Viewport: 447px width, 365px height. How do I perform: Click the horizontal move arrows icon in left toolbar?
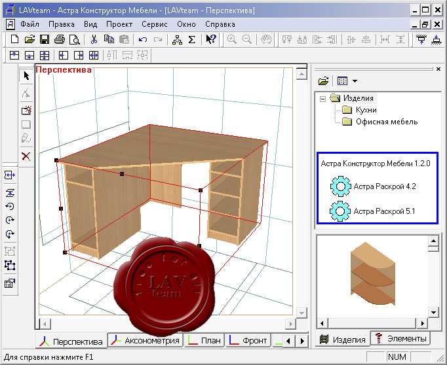point(10,175)
